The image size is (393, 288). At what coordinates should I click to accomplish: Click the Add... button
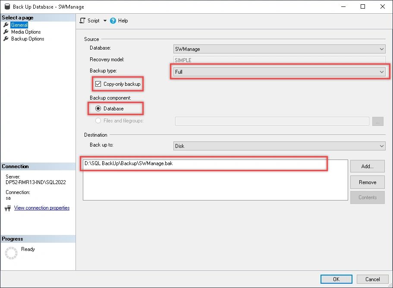click(x=367, y=166)
